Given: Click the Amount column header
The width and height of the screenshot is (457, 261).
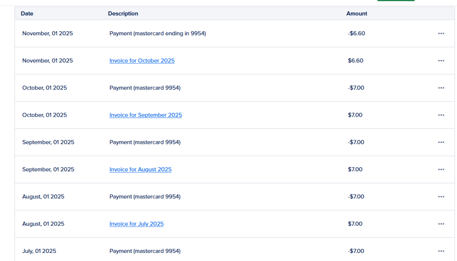Looking at the screenshot, I should [357, 14].
